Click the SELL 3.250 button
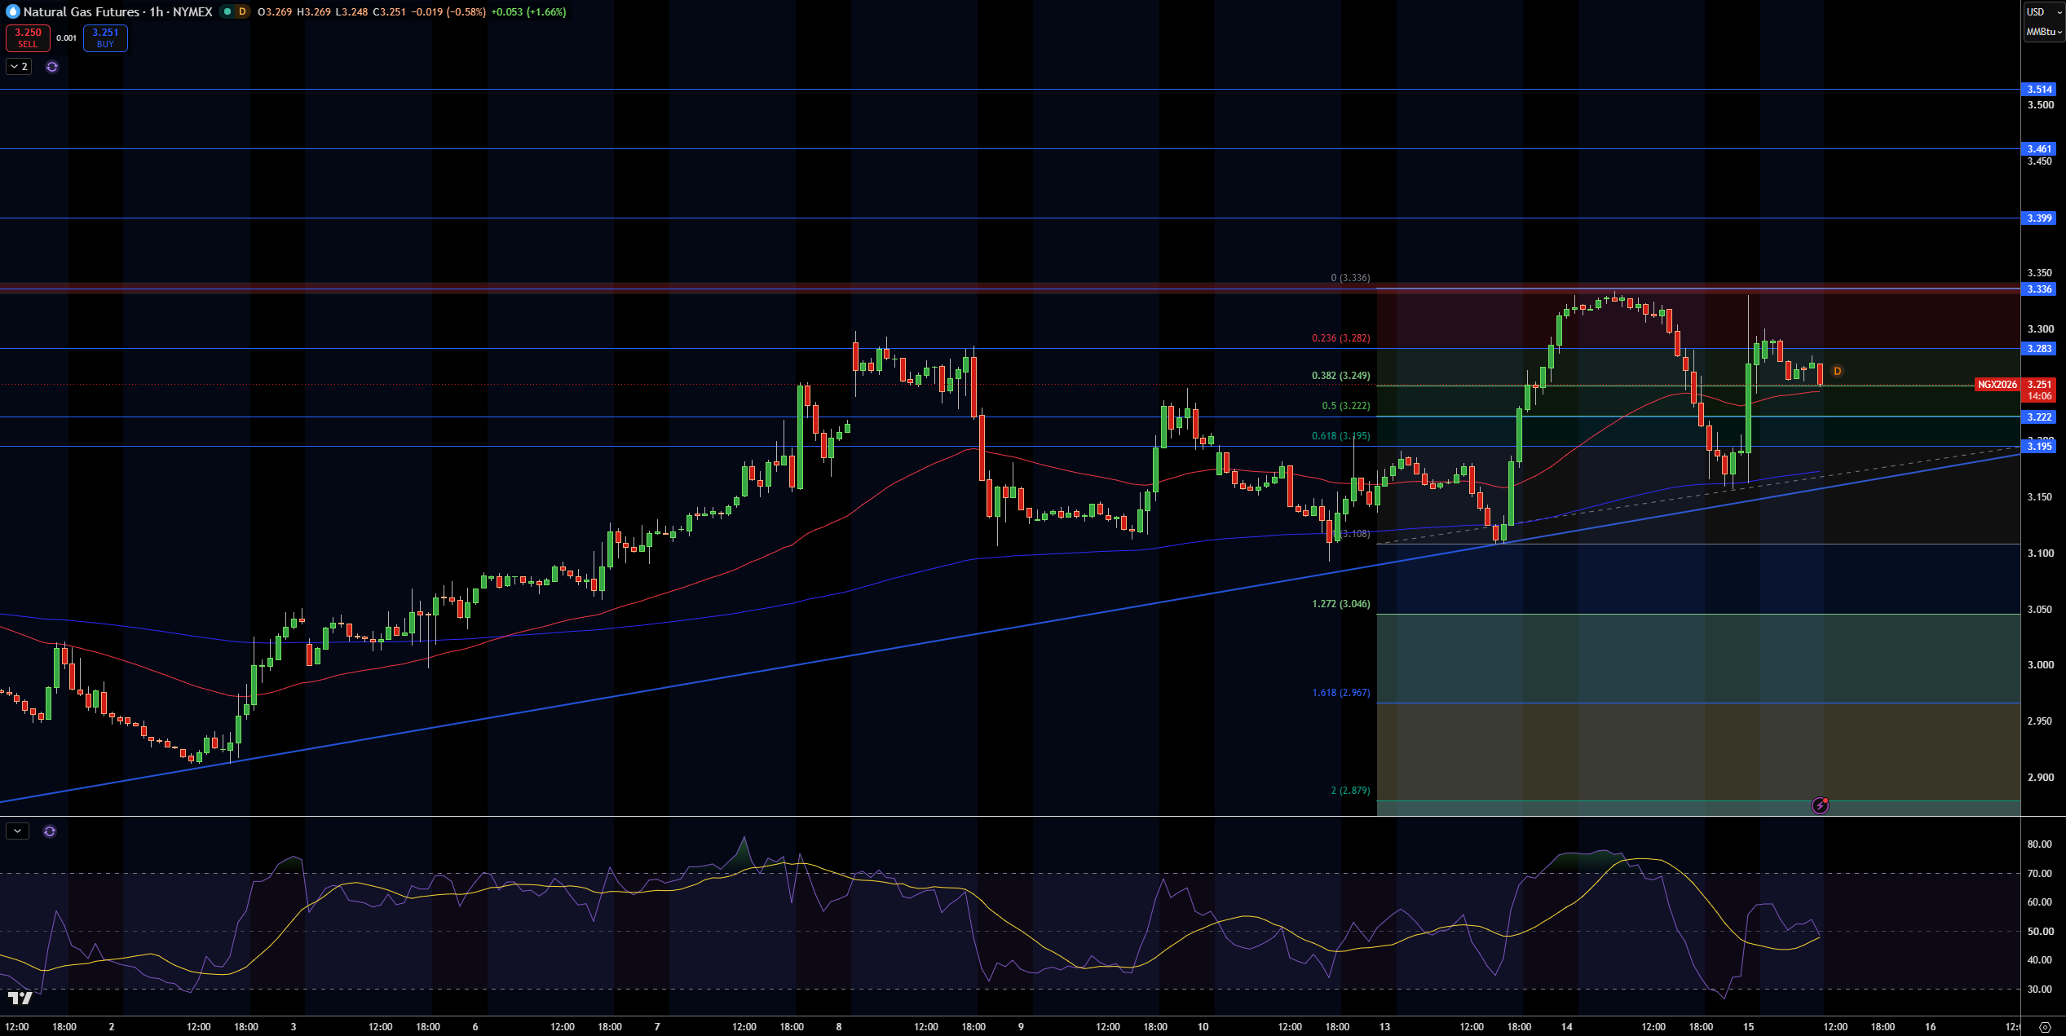Image resolution: width=2066 pixels, height=1036 pixels. click(x=28, y=38)
